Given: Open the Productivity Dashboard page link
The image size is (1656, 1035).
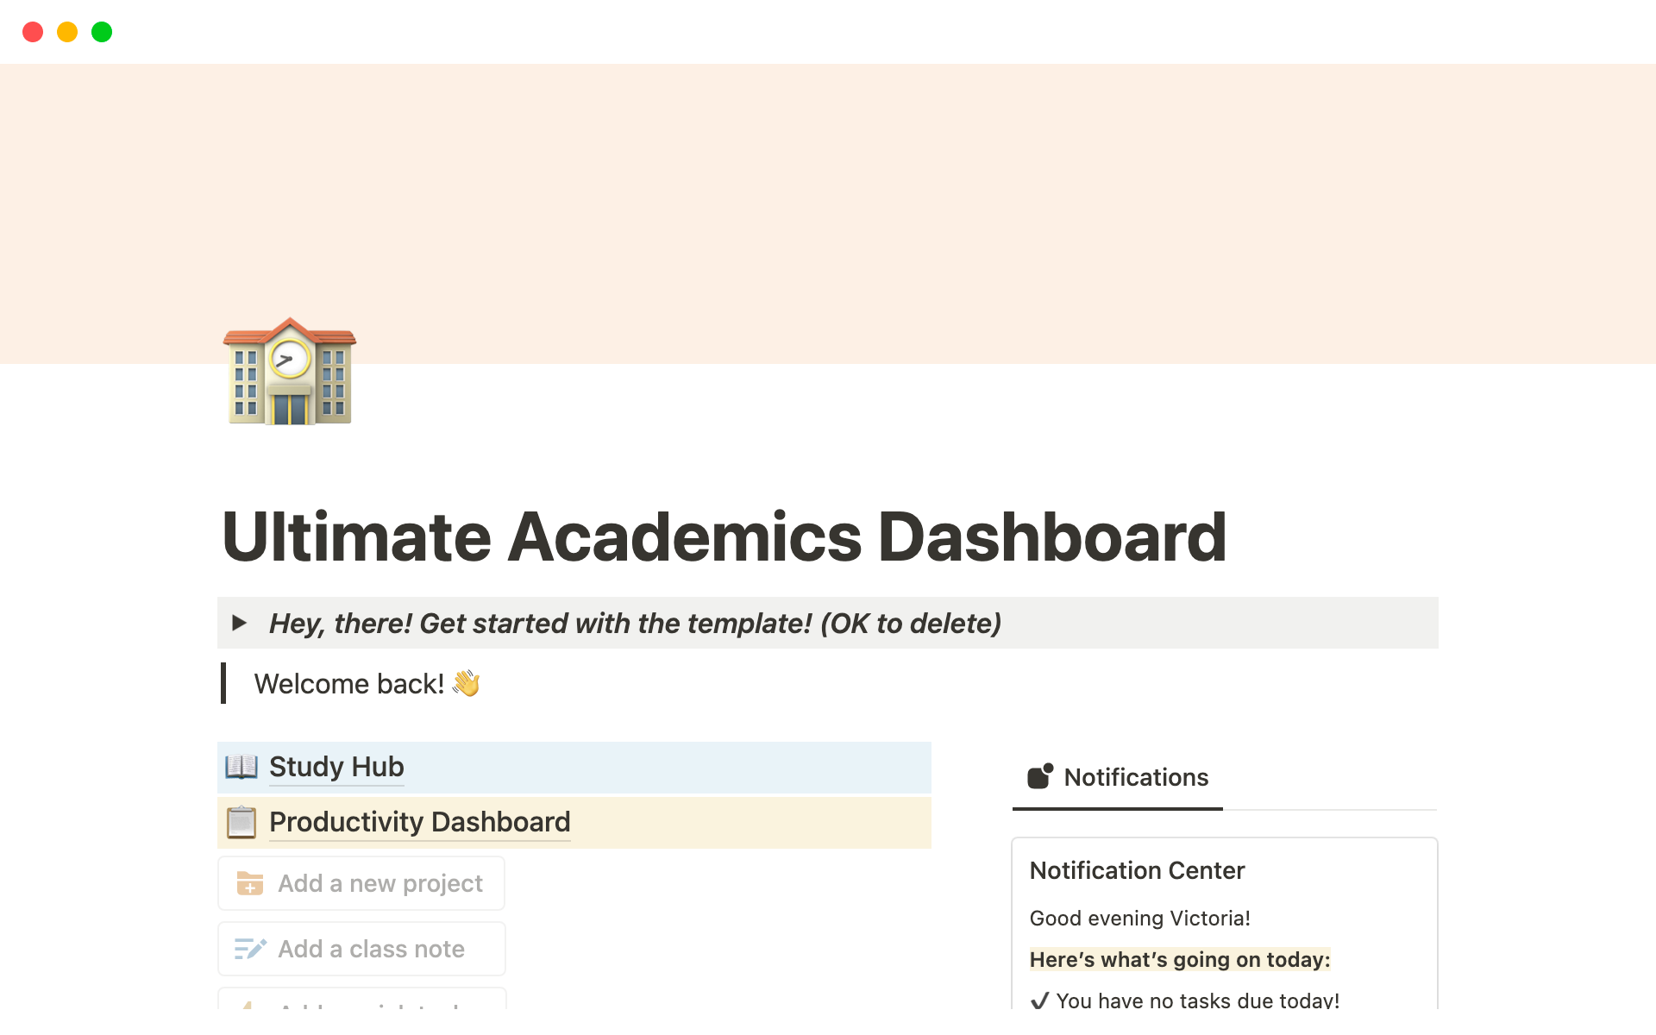Looking at the screenshot, I should tap(419, 822).
